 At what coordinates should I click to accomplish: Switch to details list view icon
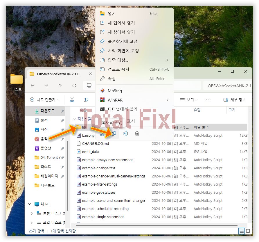point(242,231)
